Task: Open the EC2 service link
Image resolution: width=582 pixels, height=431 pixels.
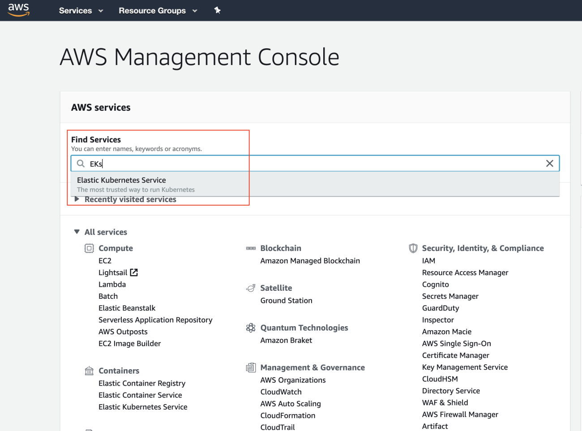Action: [105, 261]
